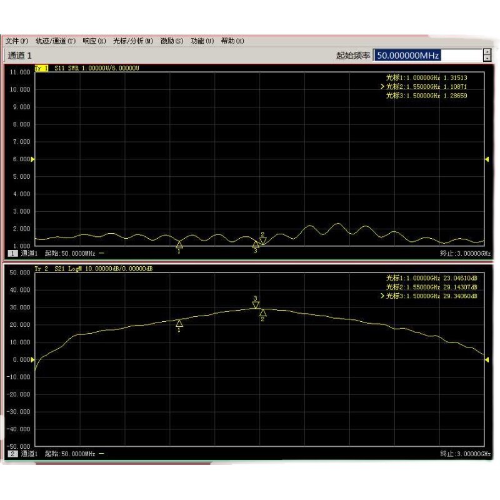Click the 通道 1 title bar label

pyautogui.click(x=19, y=55)
